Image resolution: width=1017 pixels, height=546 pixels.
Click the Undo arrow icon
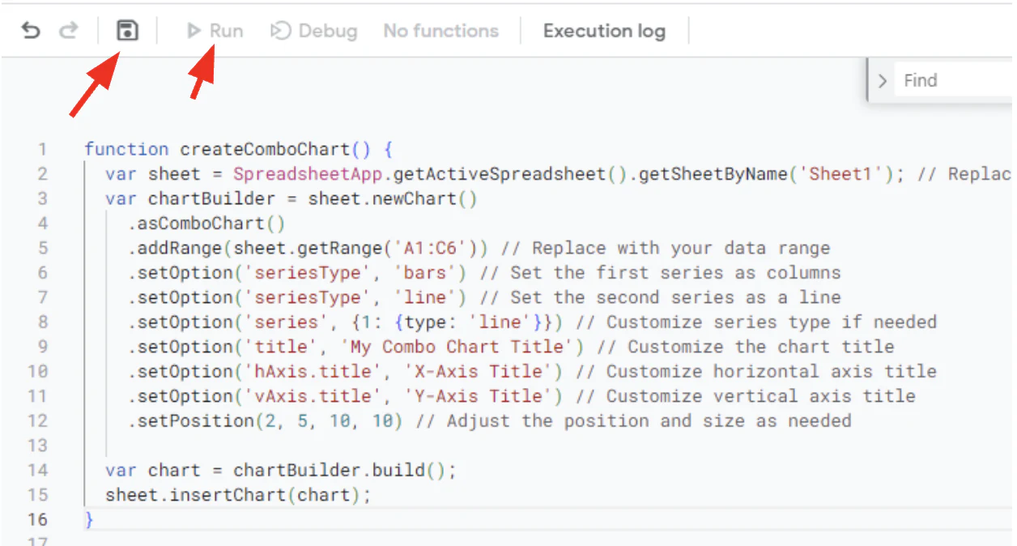(x=31, y=31)
